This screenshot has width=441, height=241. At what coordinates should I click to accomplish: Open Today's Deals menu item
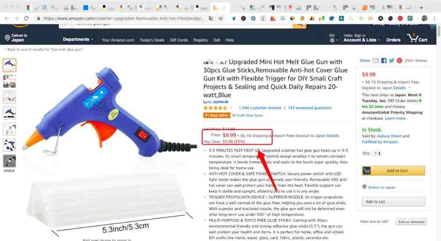pyautogui.click(x=152, y=40)
